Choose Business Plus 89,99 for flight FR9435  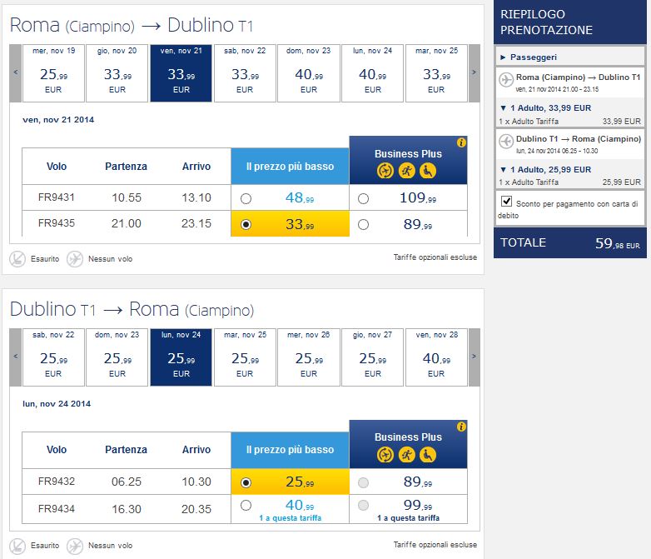tap(363, 224)
